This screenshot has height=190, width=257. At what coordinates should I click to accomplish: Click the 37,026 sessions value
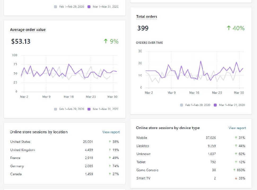(211, 138)
